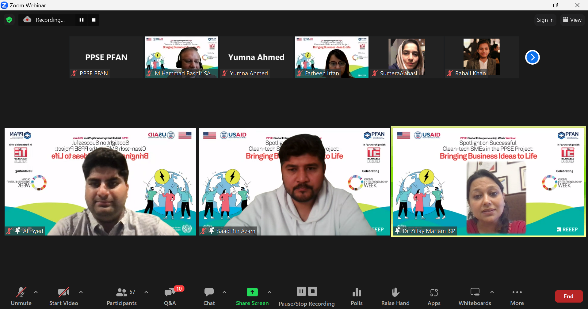The width and height of the screenshot is (588, 309).
Task: Stop the recording using the square button
Action: [x=94, y=20]
